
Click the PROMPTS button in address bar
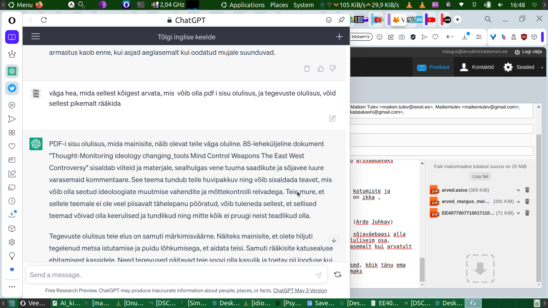coord(361,37)
